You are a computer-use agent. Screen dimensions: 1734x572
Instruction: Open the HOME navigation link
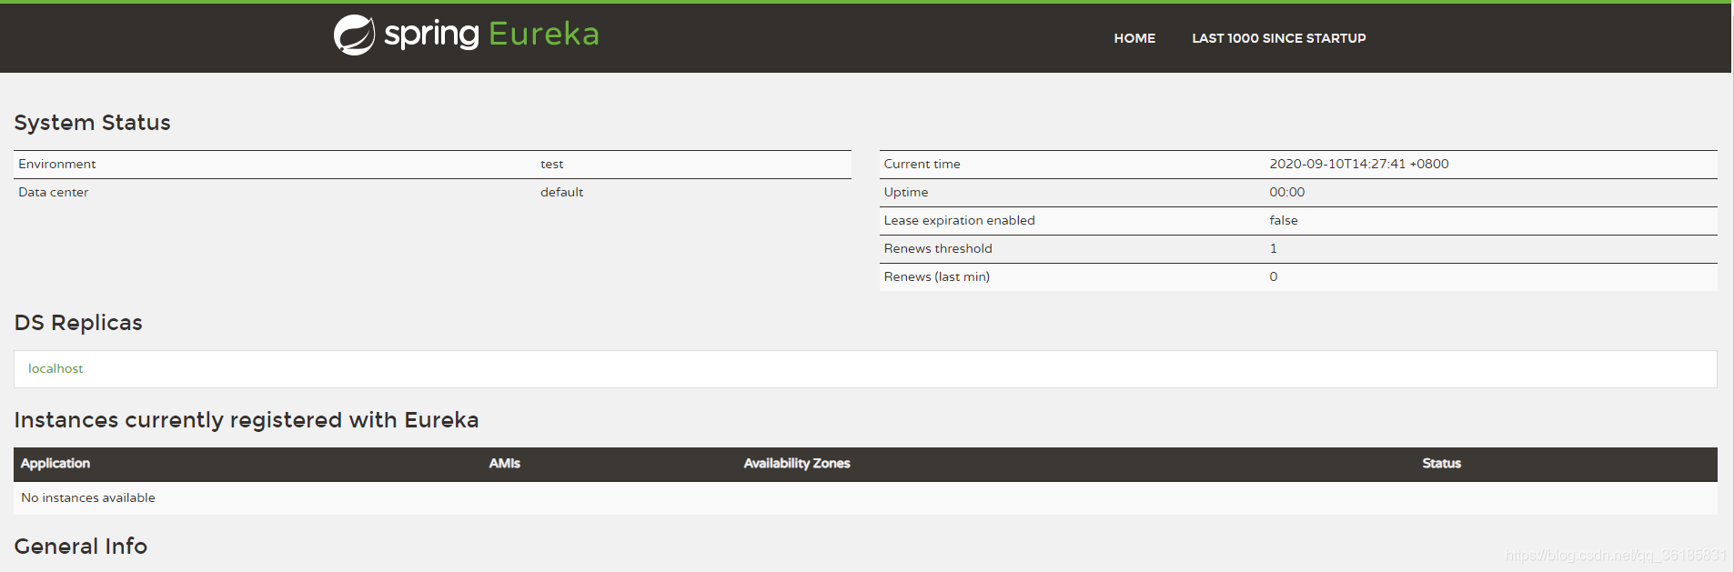coord(1134,38)
